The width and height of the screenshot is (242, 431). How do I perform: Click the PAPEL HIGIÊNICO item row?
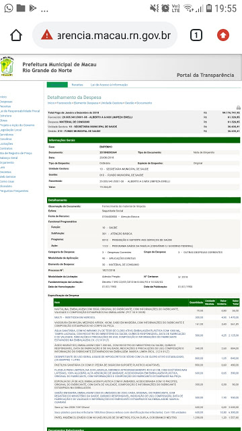coord(147,418)
